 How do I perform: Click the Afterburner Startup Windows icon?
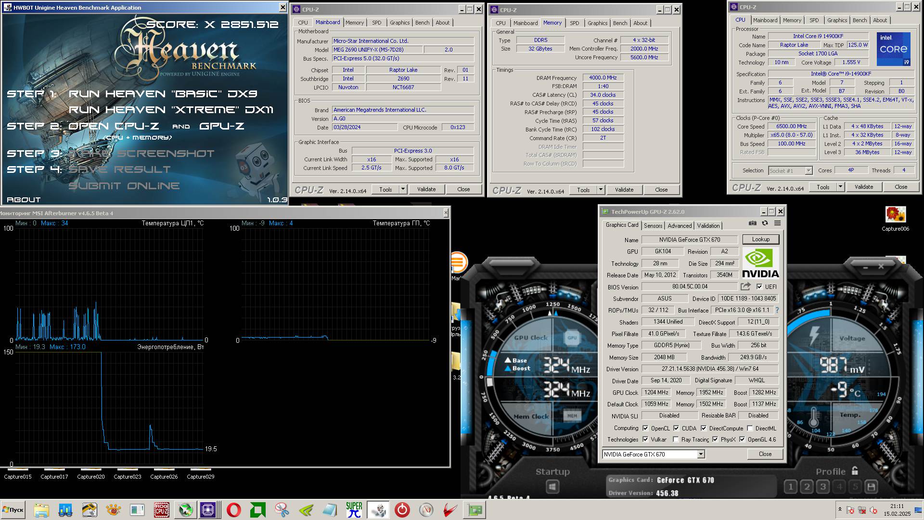click(x=552, y=487)
